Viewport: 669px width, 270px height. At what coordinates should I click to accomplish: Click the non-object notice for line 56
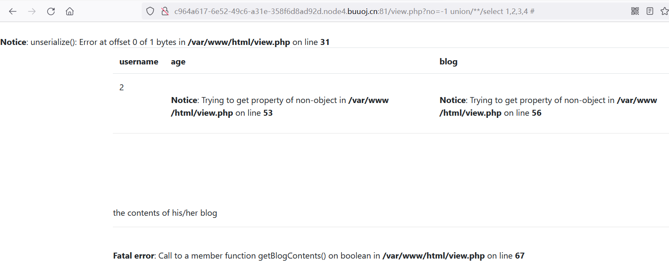pyautogui.click(x=548, y=106)
